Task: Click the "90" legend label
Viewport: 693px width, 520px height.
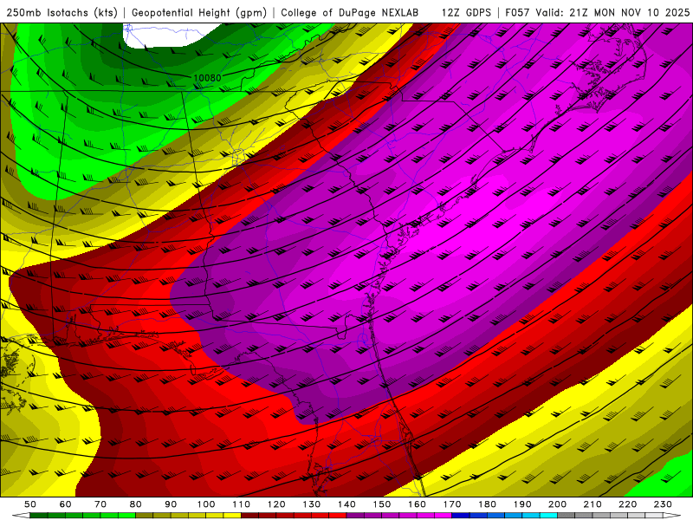Action: [x=171, y=504]
